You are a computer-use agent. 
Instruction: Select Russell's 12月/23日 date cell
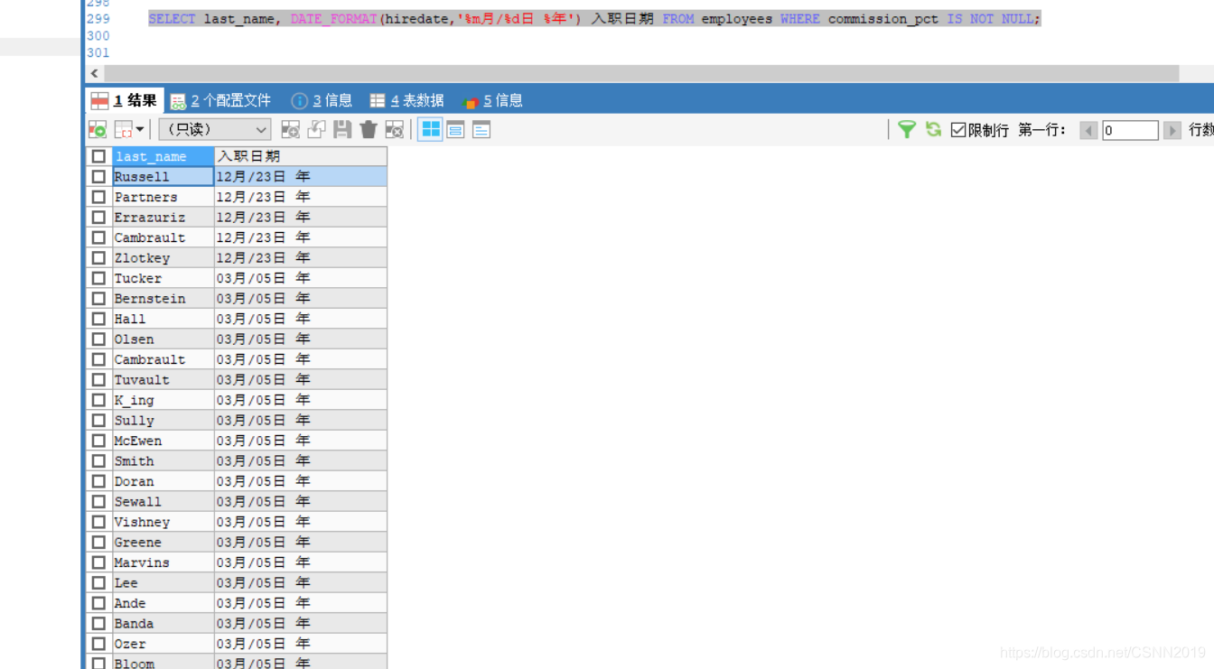(301, 177)
